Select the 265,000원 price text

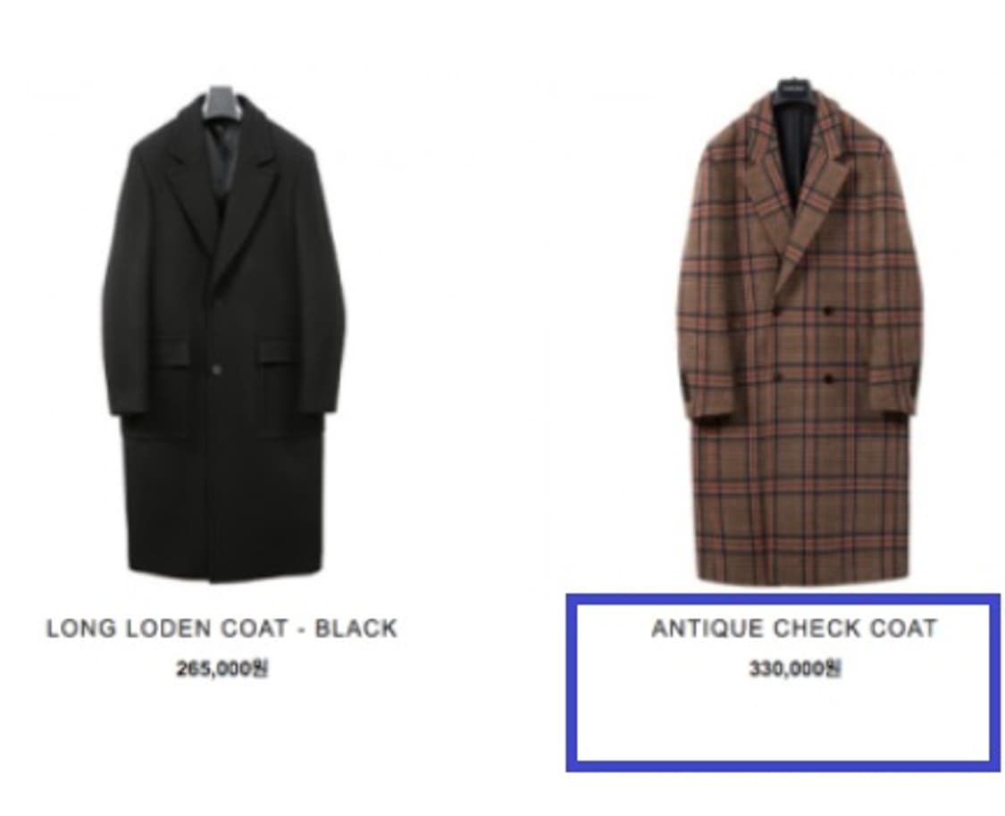[222, 669]
